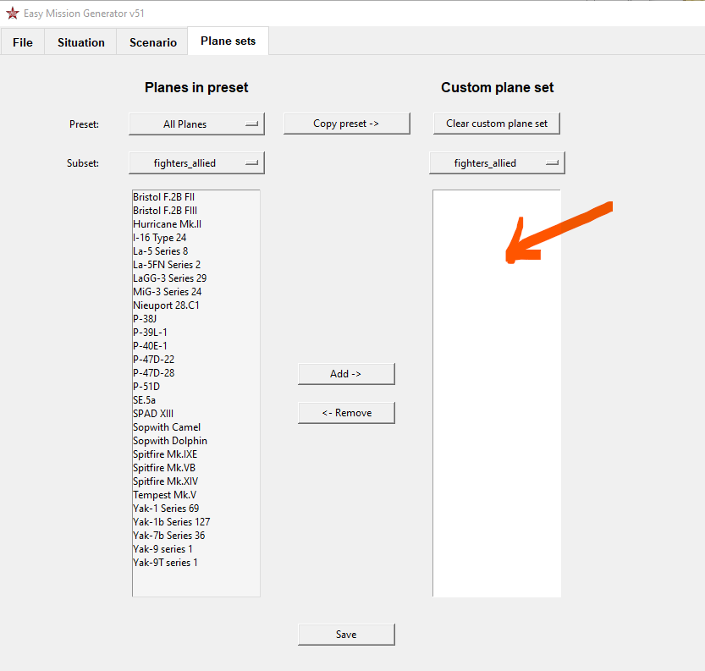Open the Preset dropdown showing All Planes
The width and height of the screenshot is (705, 671).
pos(196,124)
